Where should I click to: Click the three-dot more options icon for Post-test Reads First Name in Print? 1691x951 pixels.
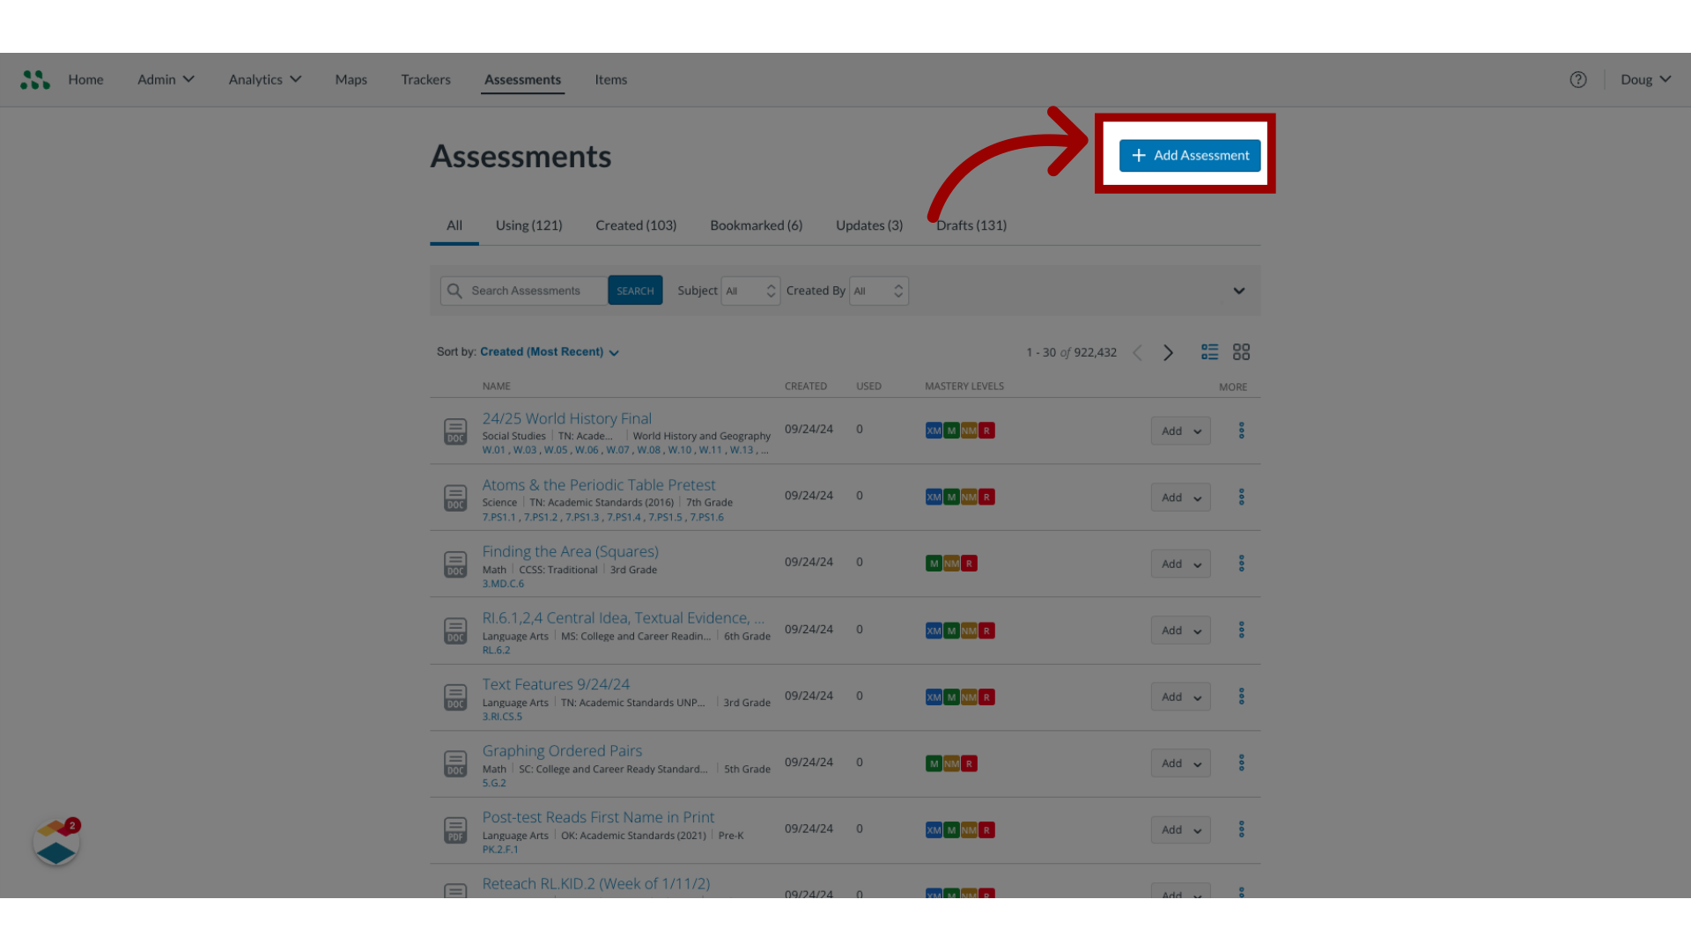coord(1242,829)
